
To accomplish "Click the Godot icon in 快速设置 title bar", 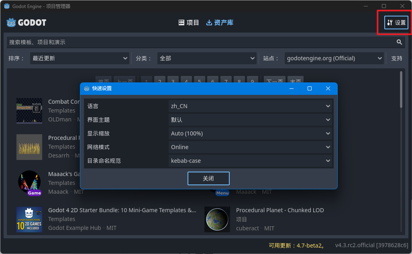I will (87, 88).
